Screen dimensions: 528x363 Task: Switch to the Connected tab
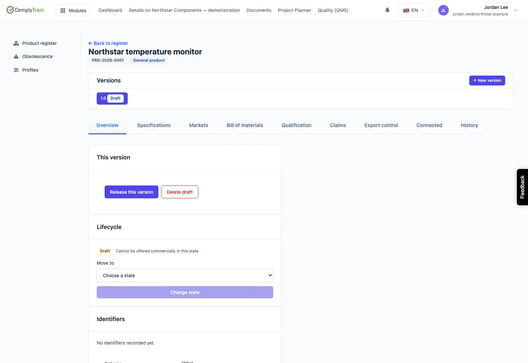click(x=429, y=125)
